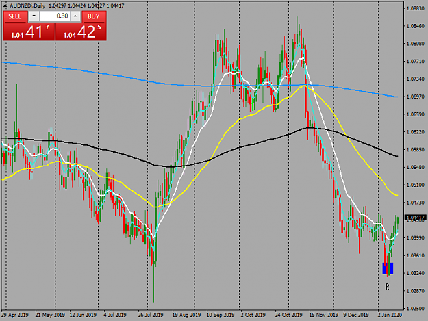The width and height of the screenshot is (428, 321).
Task: Click the 9 Dec 2019 date label
Action: pyautogui.click(x=356, y=315)
